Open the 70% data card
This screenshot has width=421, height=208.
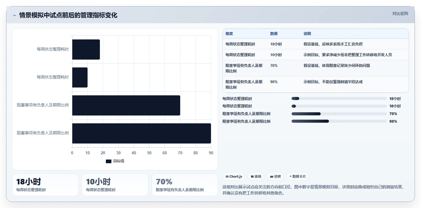pyautogui.click(x=185, y=185)
